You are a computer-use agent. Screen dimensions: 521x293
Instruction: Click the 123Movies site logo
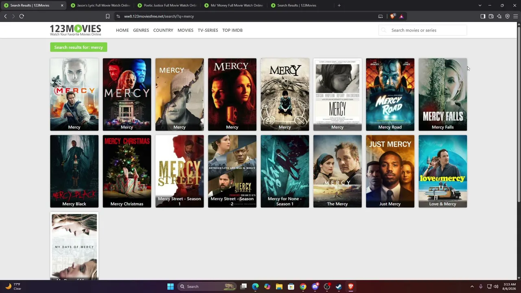pyautogui.click(x=75, y=30)
